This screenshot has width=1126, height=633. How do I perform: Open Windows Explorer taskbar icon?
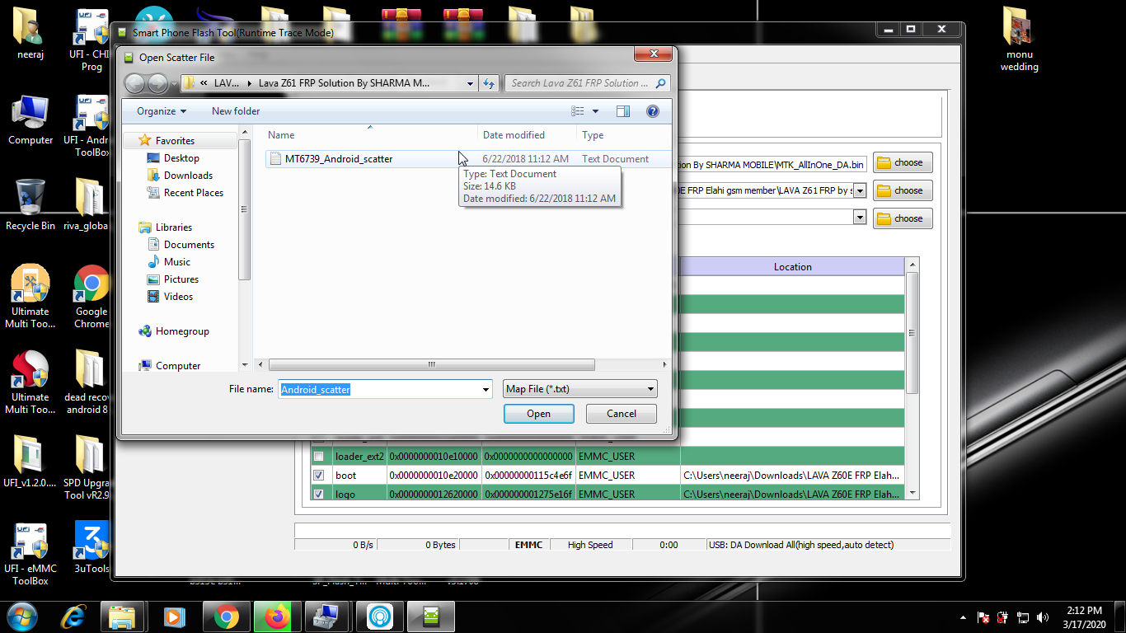tap(122, 617)
